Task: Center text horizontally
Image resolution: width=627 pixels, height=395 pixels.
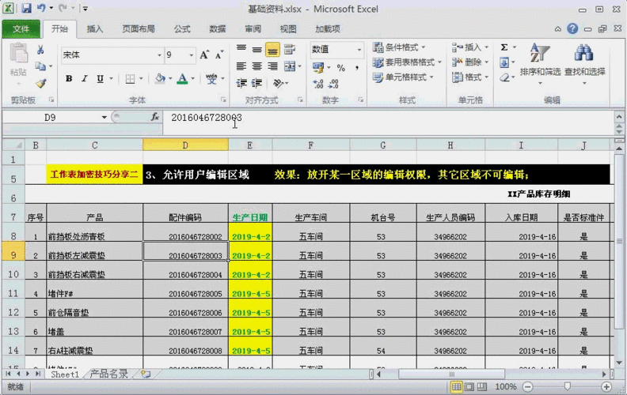Action: click(256, 66)
